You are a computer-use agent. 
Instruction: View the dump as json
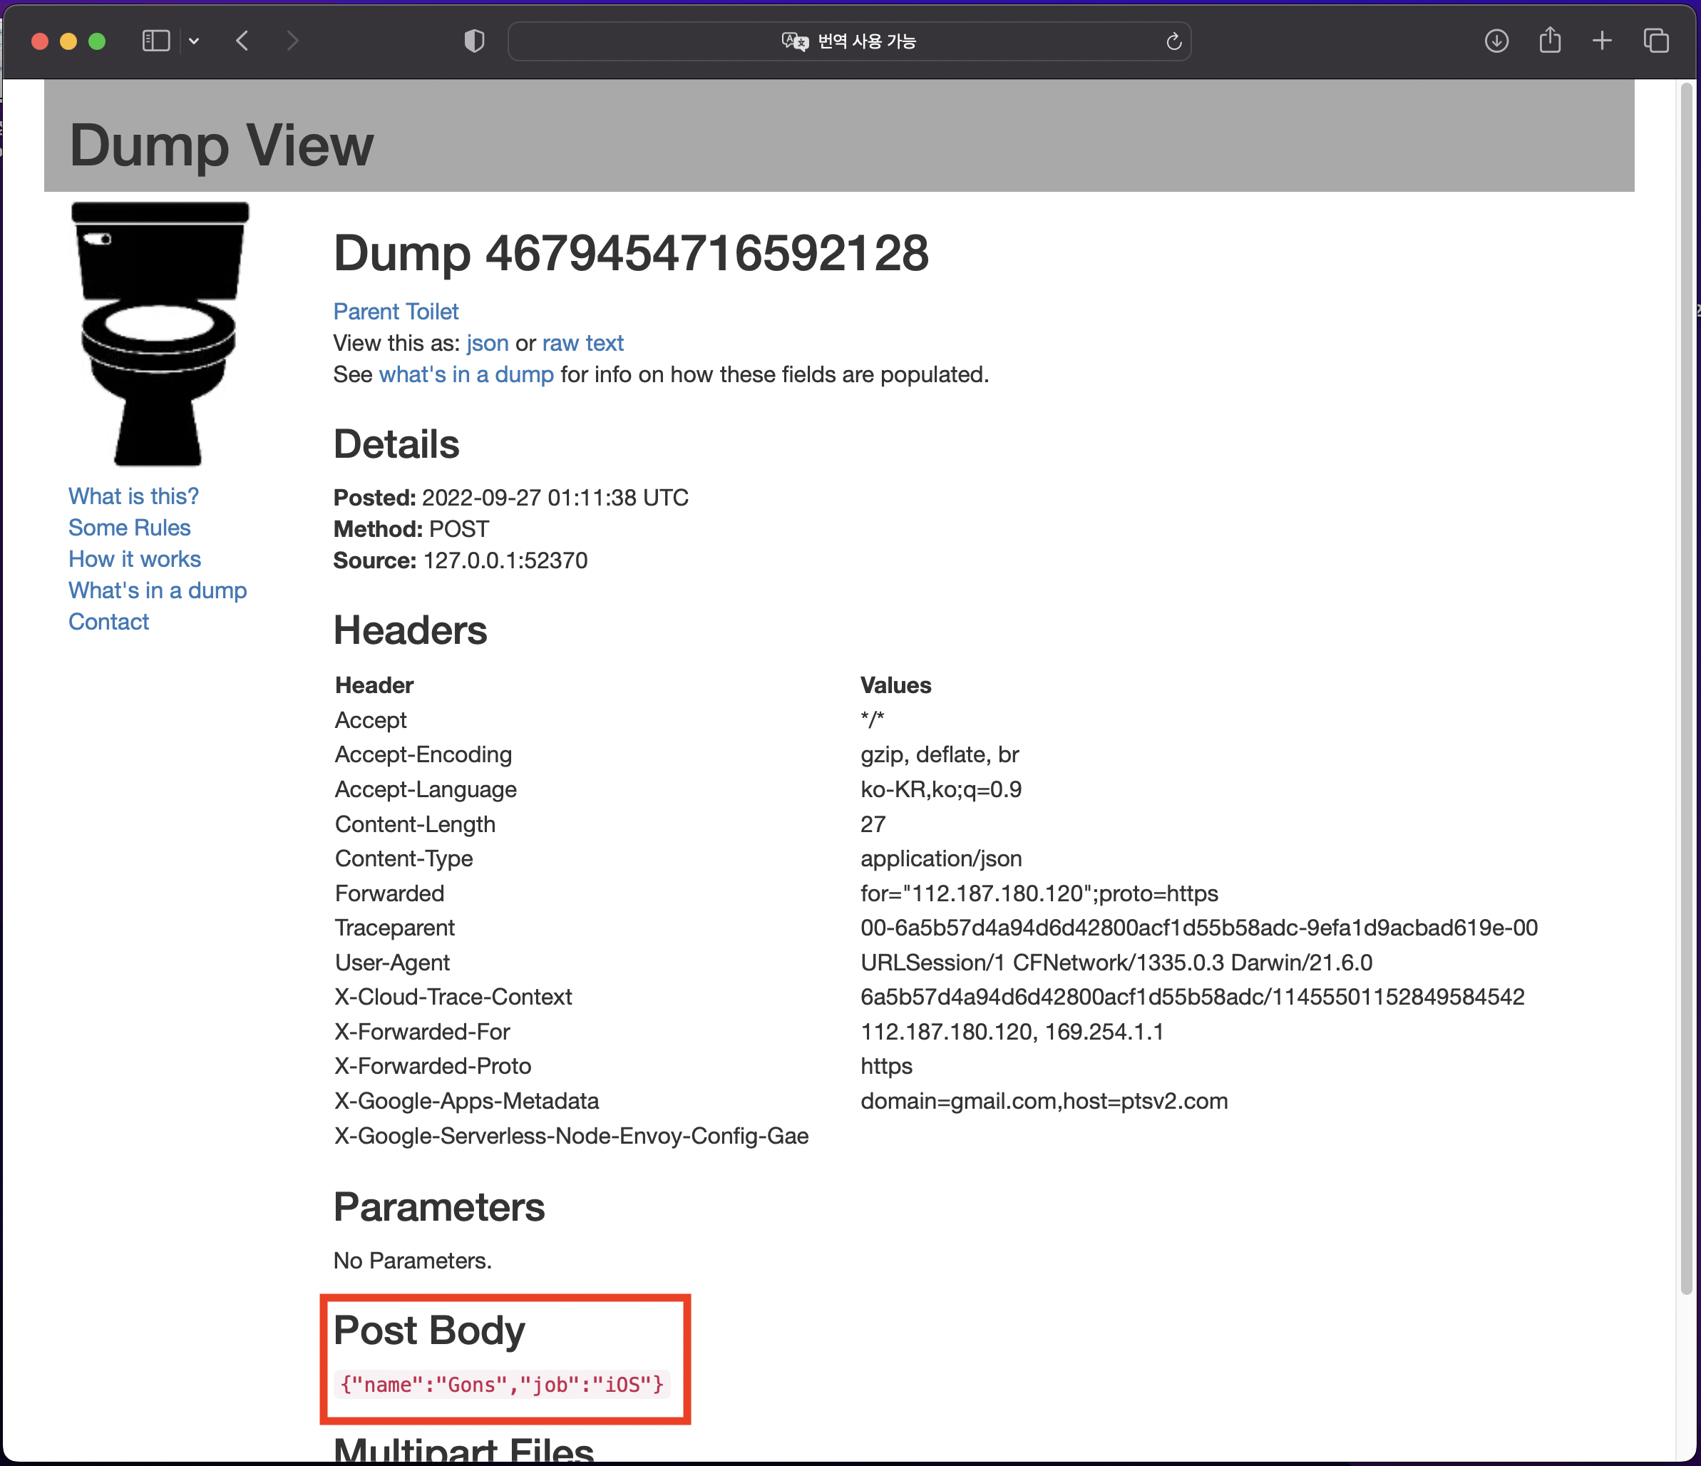pyautogui.click(x=487, y=342)
